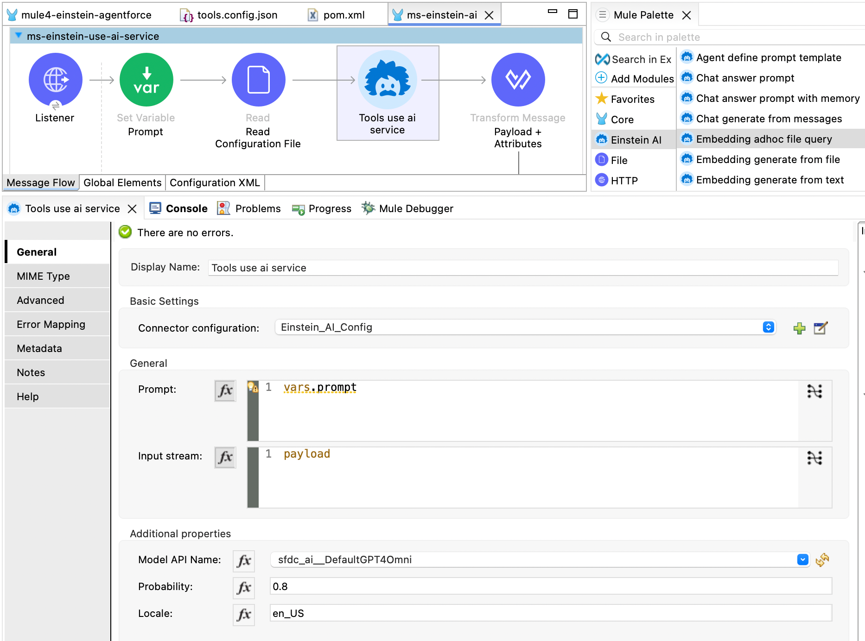Switch to the Message Flow view
Image resolution: width=865 pixels, height=641 pixels.
(41, 182)
